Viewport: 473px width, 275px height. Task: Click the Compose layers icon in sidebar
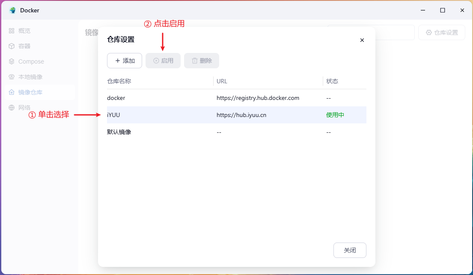coord(12,61)
